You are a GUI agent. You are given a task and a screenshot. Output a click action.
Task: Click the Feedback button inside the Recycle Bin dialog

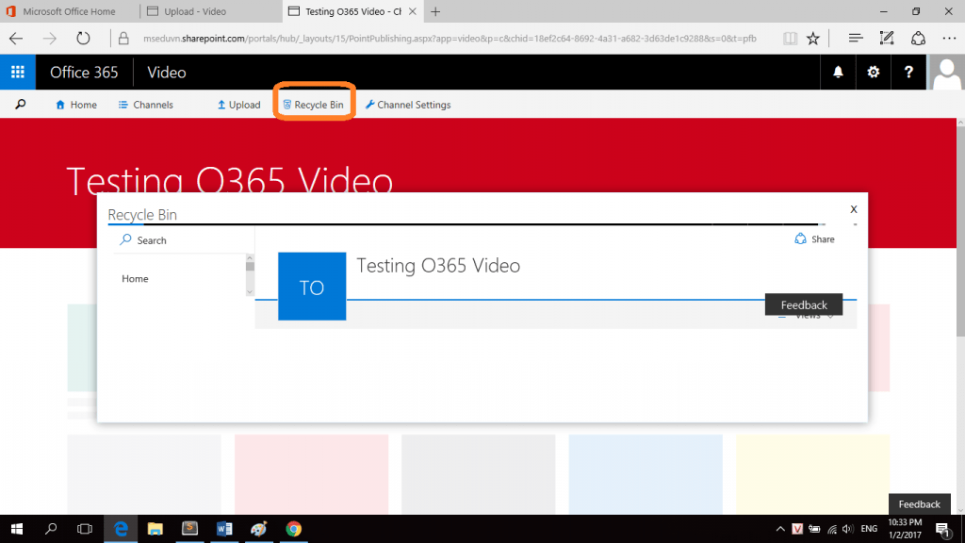[804, 304]
